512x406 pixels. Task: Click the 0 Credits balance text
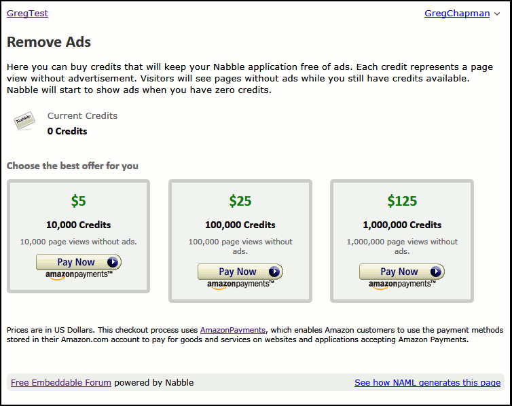coord(67,131)
